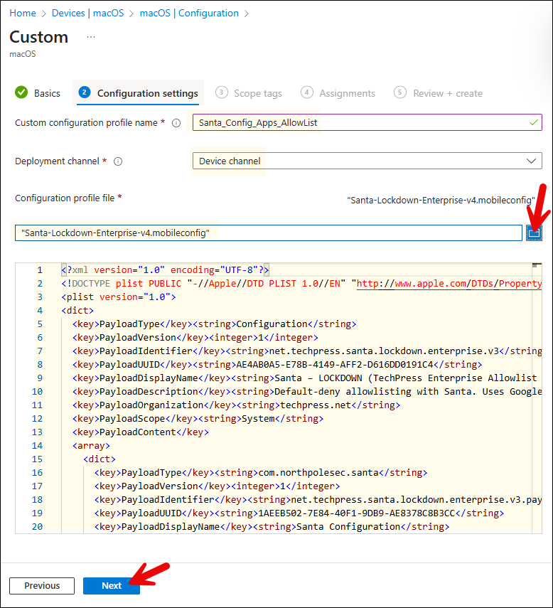Click info icon next to profile name

click(176, 123)
